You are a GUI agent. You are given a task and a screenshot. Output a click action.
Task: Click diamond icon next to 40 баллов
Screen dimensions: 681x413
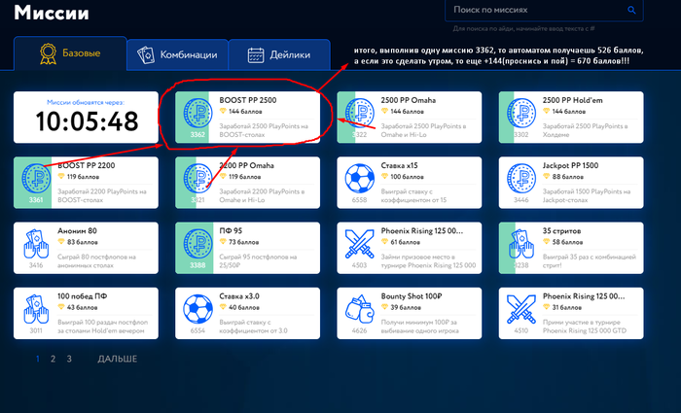pyautogui.click(x=223, y=307)
